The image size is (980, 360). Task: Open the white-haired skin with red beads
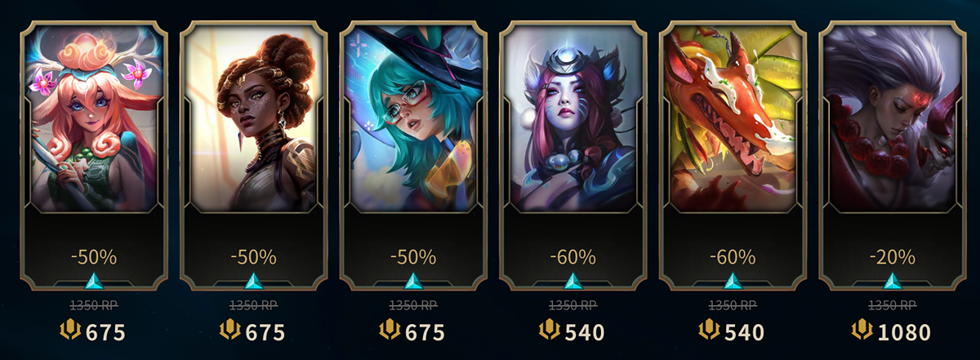tap(893, 118)
